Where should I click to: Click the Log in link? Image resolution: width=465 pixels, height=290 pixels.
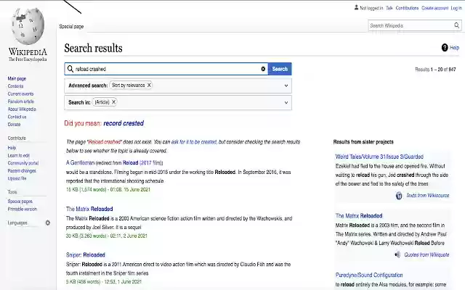click(456, 8)
